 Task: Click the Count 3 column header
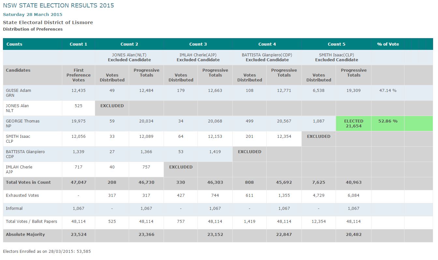click(198, 44)
